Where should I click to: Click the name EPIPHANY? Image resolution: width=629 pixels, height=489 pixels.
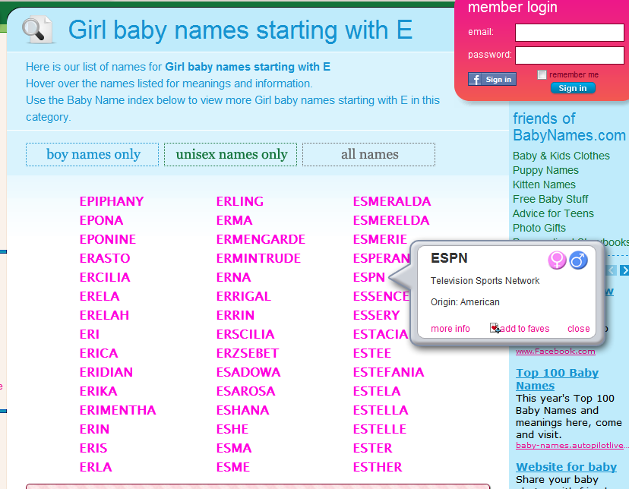pos(112,201)
